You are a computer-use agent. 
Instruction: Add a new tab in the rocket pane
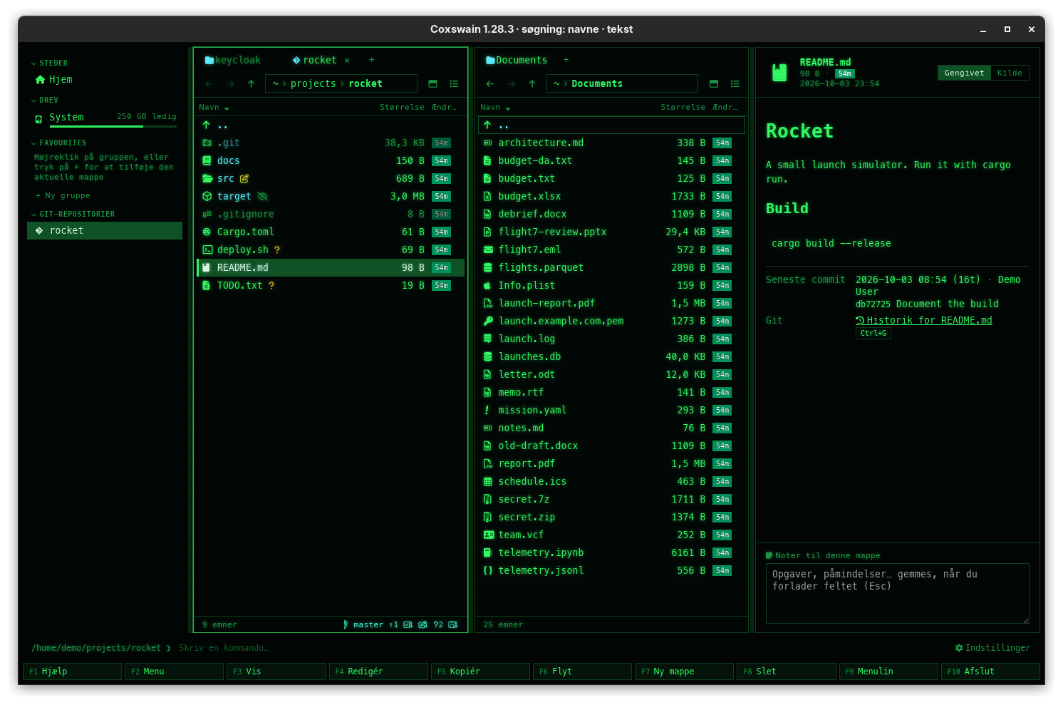tap(371, 61)
